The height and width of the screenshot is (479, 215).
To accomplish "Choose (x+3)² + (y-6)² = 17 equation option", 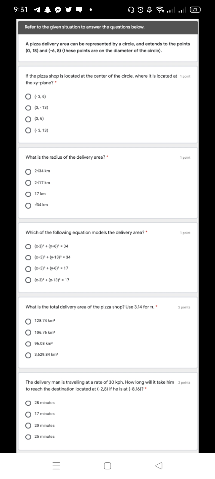I will (28, 269).
